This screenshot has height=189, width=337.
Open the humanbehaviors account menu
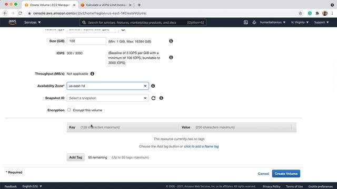click(273, 22)
